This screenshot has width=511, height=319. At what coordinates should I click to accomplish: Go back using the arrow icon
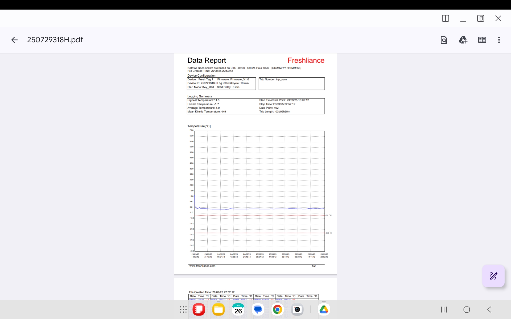point(14,40)
